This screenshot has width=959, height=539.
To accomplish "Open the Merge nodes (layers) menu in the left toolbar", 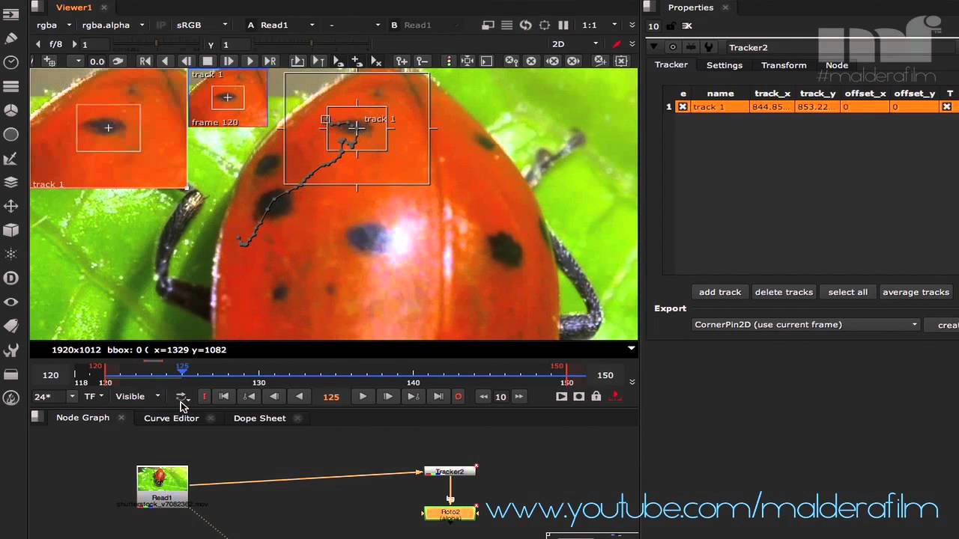I will pos(11,182).
